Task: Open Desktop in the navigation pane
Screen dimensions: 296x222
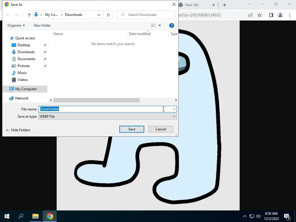Action: pos(24,45)
